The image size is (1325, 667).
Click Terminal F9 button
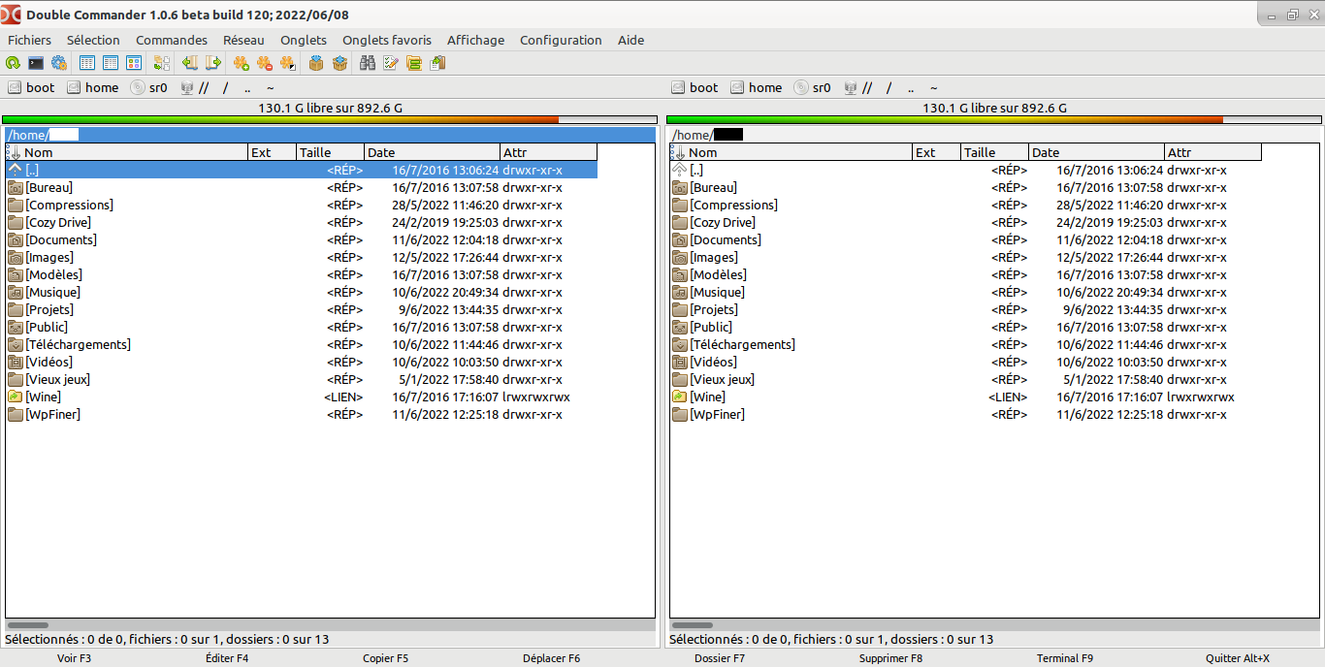(x=1064, y=658)
